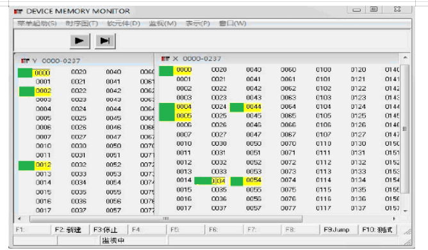Toggle device Y 0000 highlighted in yellow
Screen dimensions: 428x250
point(42,73)
